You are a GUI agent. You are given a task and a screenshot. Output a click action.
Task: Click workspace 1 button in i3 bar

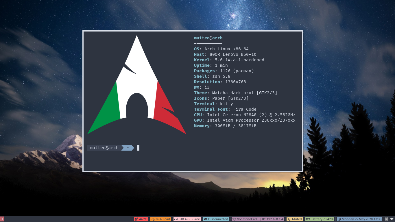click(x=2, y=219)
